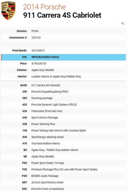Click the Porsche crest logo

(8, 11)
